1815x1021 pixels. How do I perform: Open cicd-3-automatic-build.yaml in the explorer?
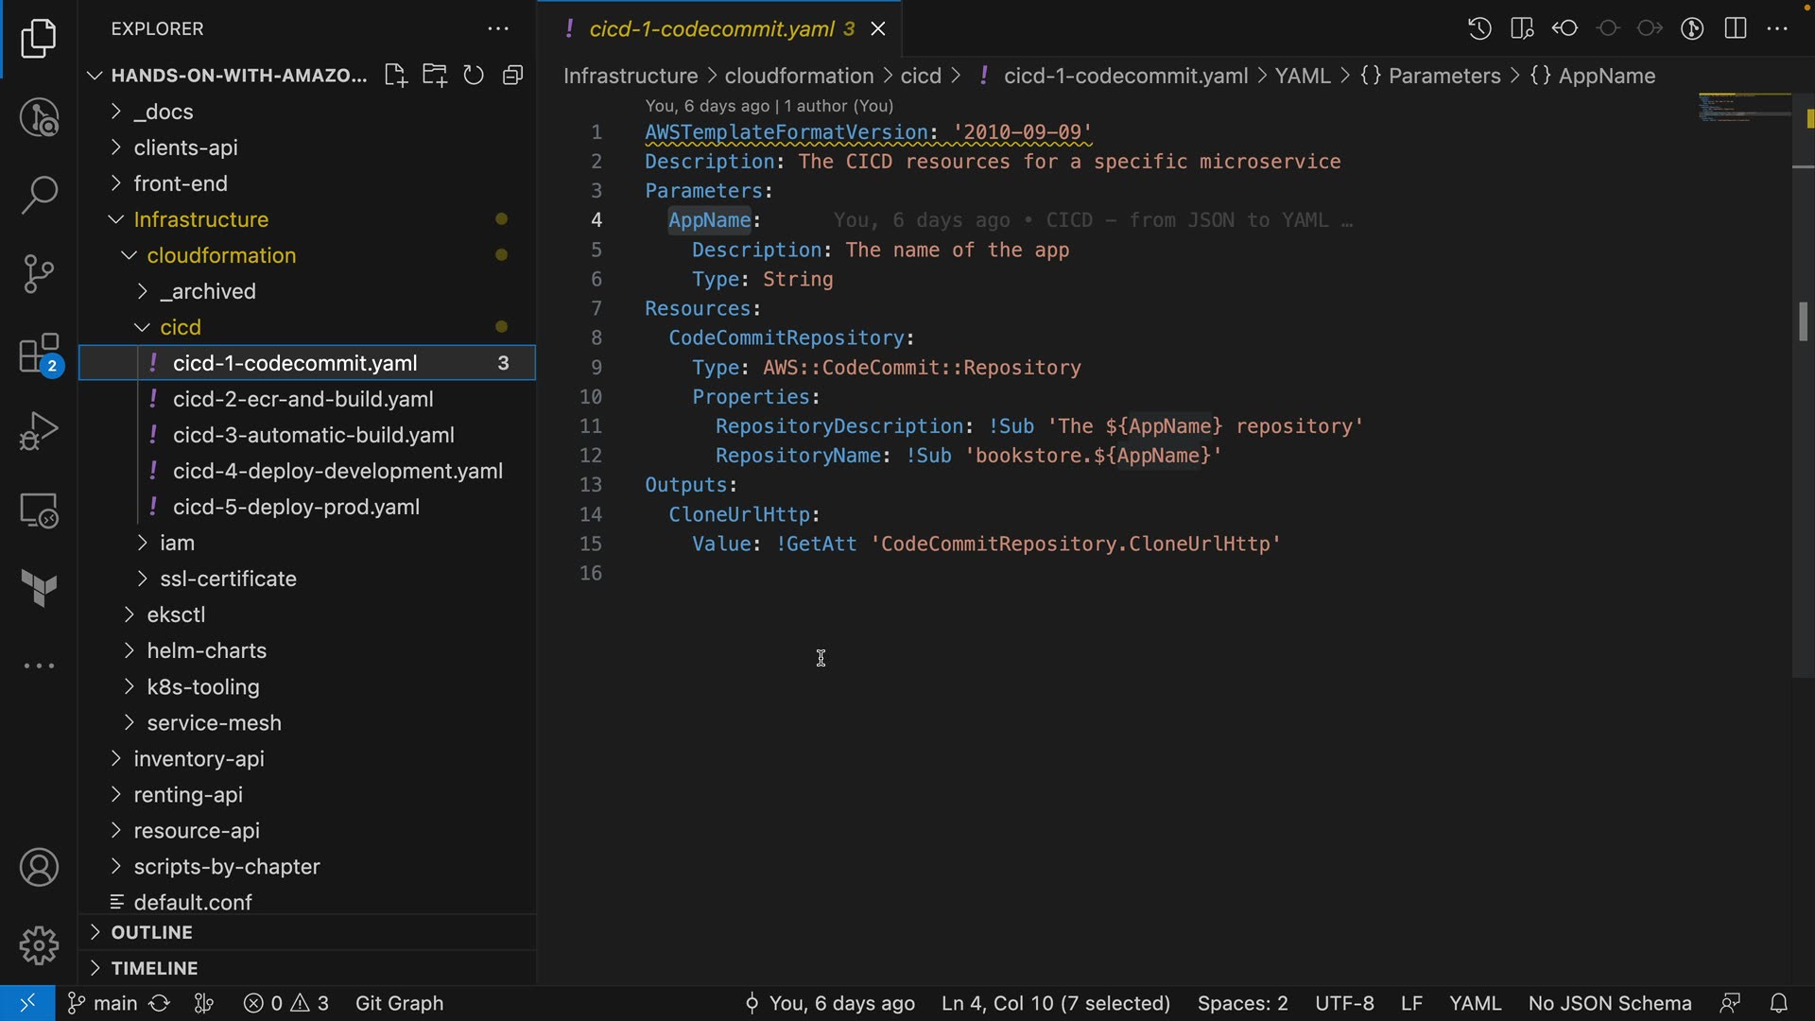313,435
